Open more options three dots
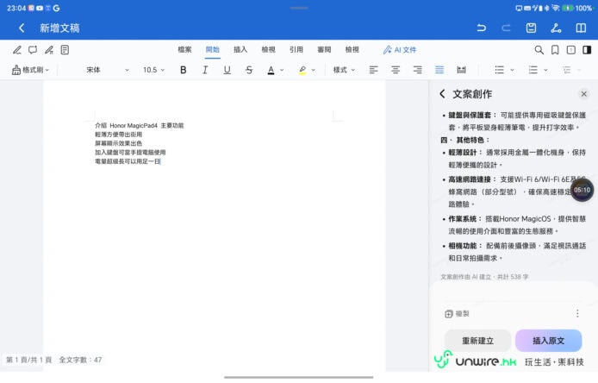The height and width of the screenshot is (383, 598). [x=577, y=313]
